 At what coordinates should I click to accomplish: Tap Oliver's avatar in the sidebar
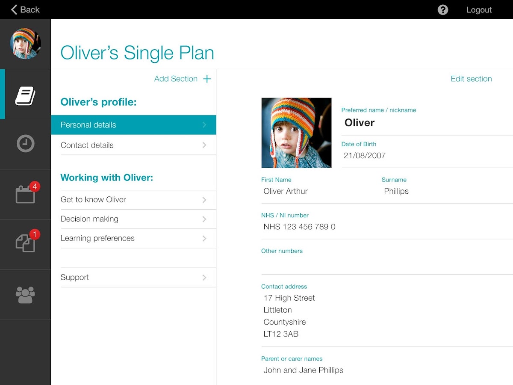pyautogui.click(x=26, y=44)
